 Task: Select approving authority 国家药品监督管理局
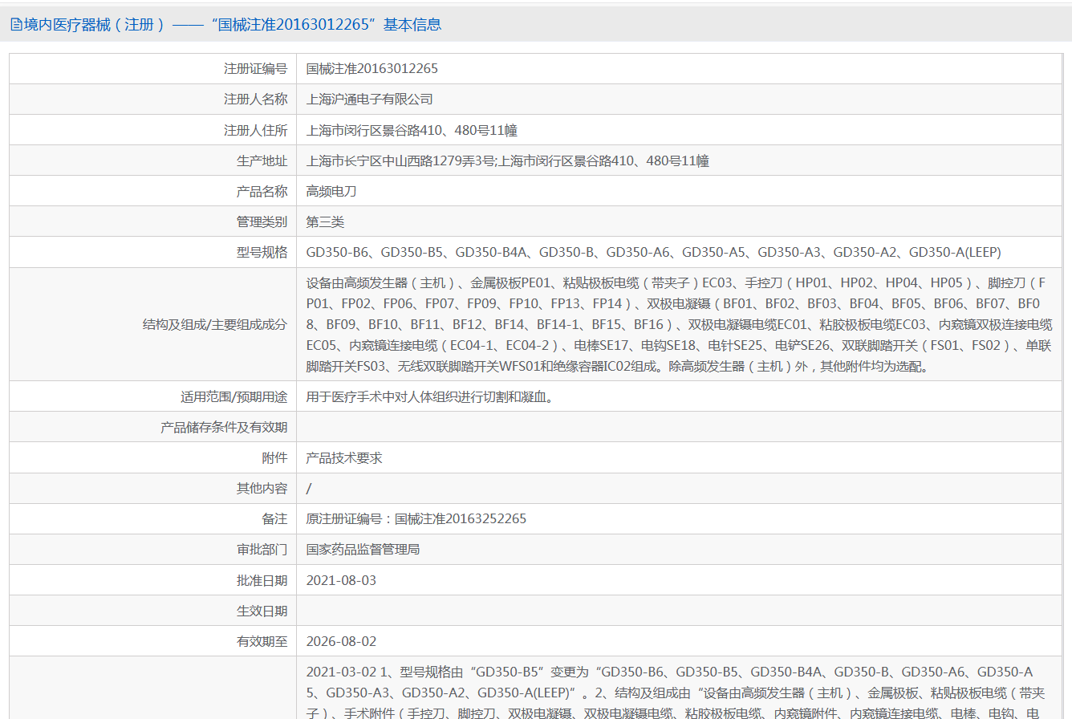(x=363, y=549)
